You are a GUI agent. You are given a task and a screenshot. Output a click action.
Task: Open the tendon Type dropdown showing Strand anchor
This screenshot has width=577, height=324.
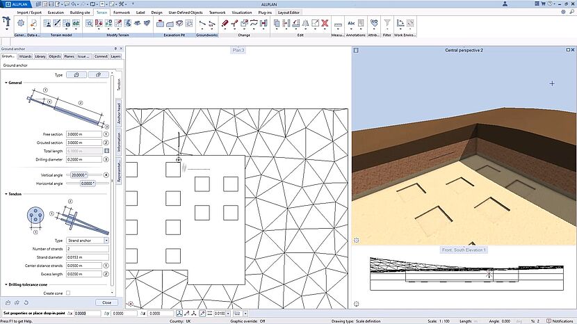pyautogui.click(x=87, y=241)
